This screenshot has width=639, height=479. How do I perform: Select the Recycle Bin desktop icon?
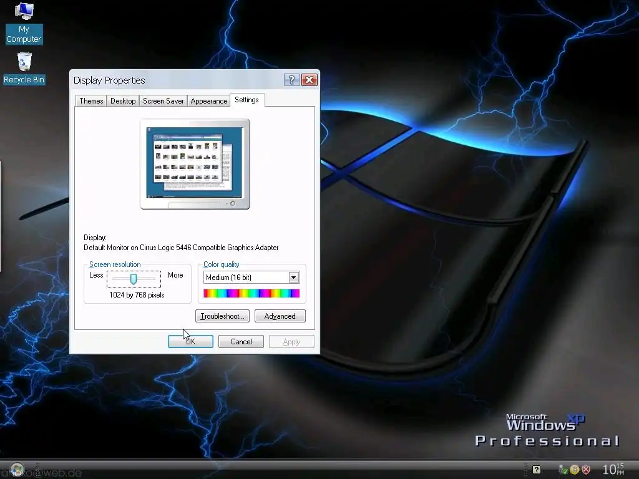(x=24, y=69)
